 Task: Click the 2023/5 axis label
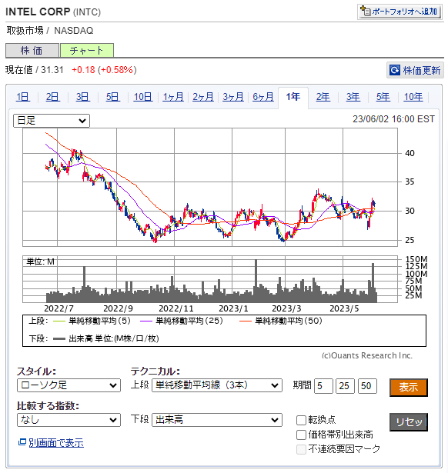click(x=344, y=308)
